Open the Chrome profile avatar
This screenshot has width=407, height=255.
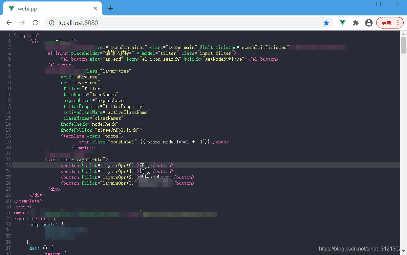pyautogui.click(x=369, y=23)
